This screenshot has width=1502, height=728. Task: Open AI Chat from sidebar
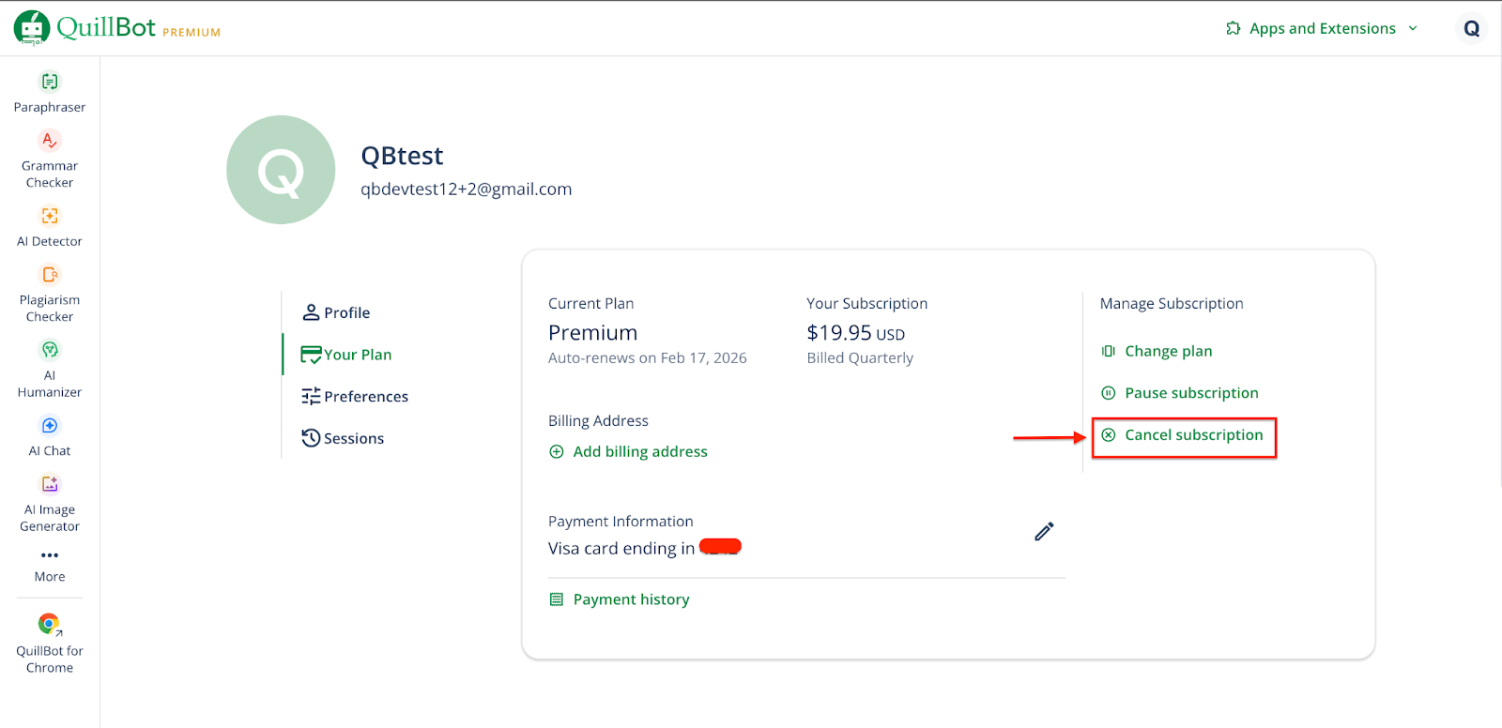point(50,436)
